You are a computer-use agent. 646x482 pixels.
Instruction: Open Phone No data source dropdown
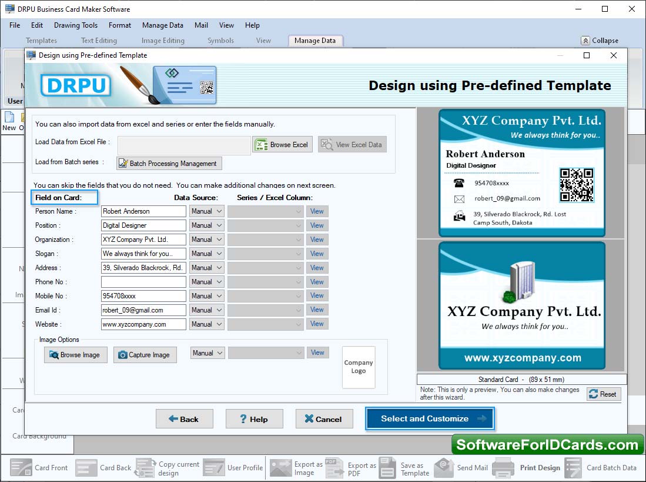click(x=207, y=282)
